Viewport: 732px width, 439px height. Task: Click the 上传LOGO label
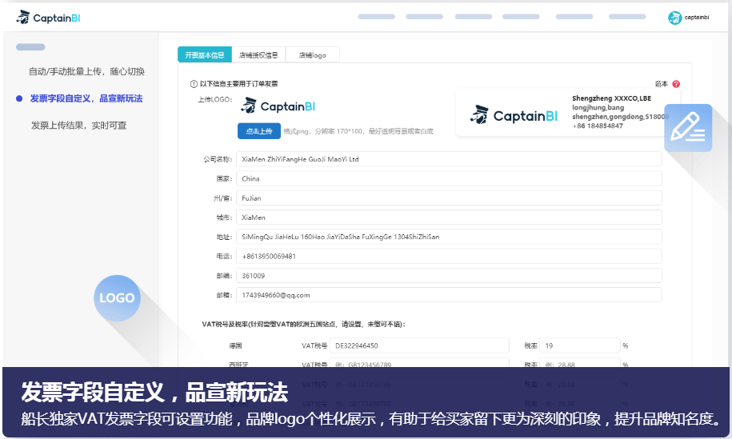(215, 99)
